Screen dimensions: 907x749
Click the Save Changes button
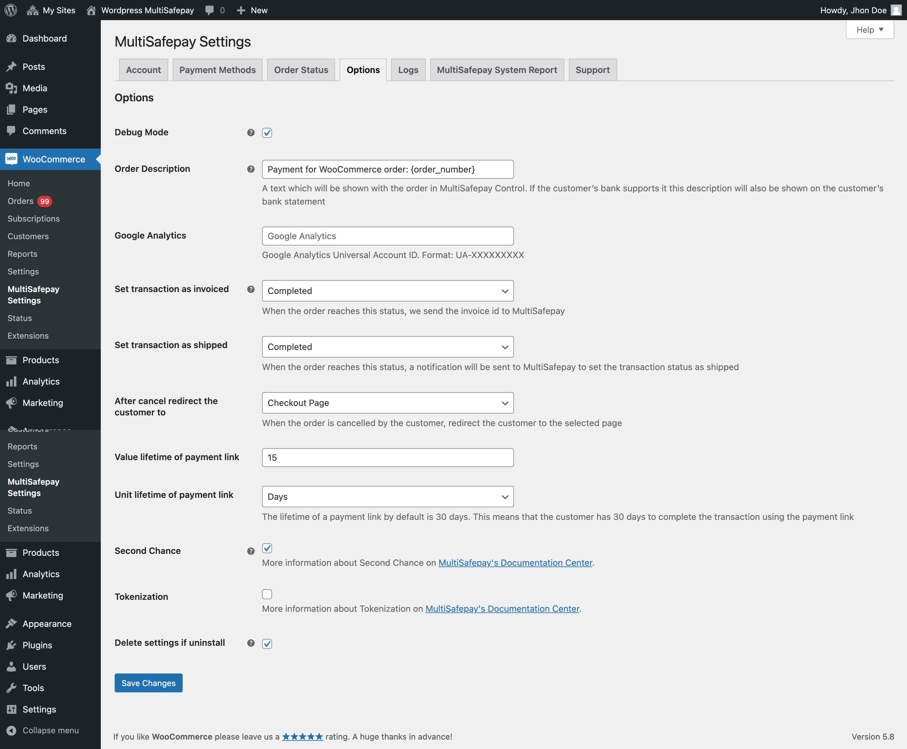pos(149,683)
